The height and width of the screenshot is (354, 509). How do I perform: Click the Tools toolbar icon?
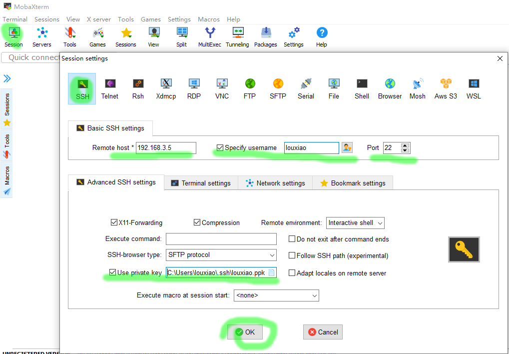point(70,37)
